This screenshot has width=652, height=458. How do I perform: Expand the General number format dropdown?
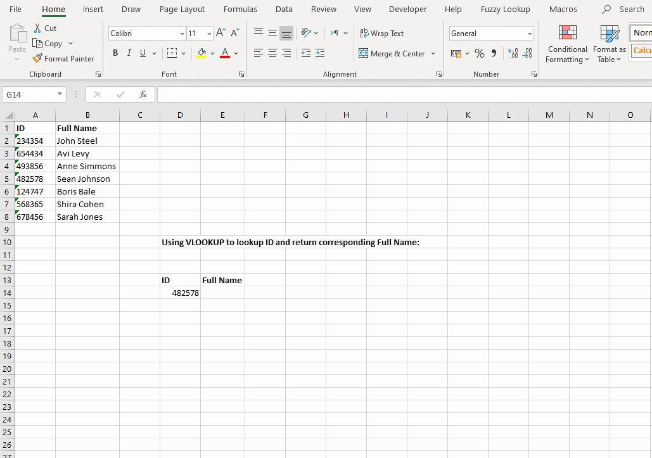pyautogui.click(x=530, y=34)
